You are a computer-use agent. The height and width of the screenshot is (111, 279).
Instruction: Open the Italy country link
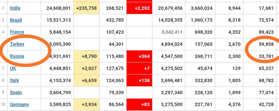click(14, 80)
